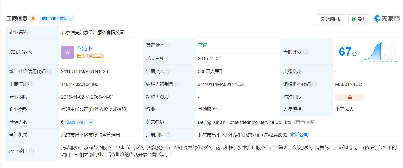Click organization code MA001N4L-2
This screenshot has width=403, height=168.
pos(348,84)
